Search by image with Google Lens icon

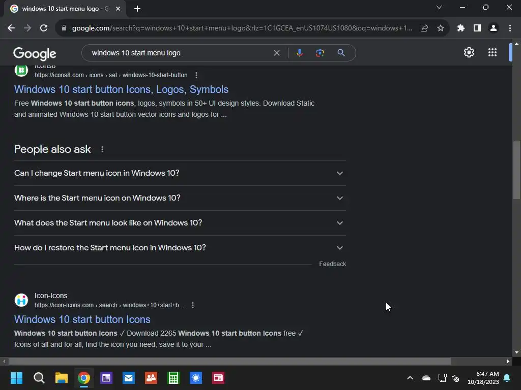(320, 53)
